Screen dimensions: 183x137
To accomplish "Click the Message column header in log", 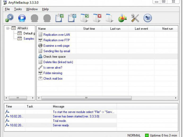I will (84, 106).
